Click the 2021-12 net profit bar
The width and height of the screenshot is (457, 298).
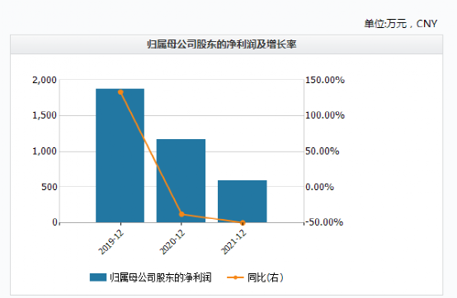pyautogui.click(x=243, y=202)
